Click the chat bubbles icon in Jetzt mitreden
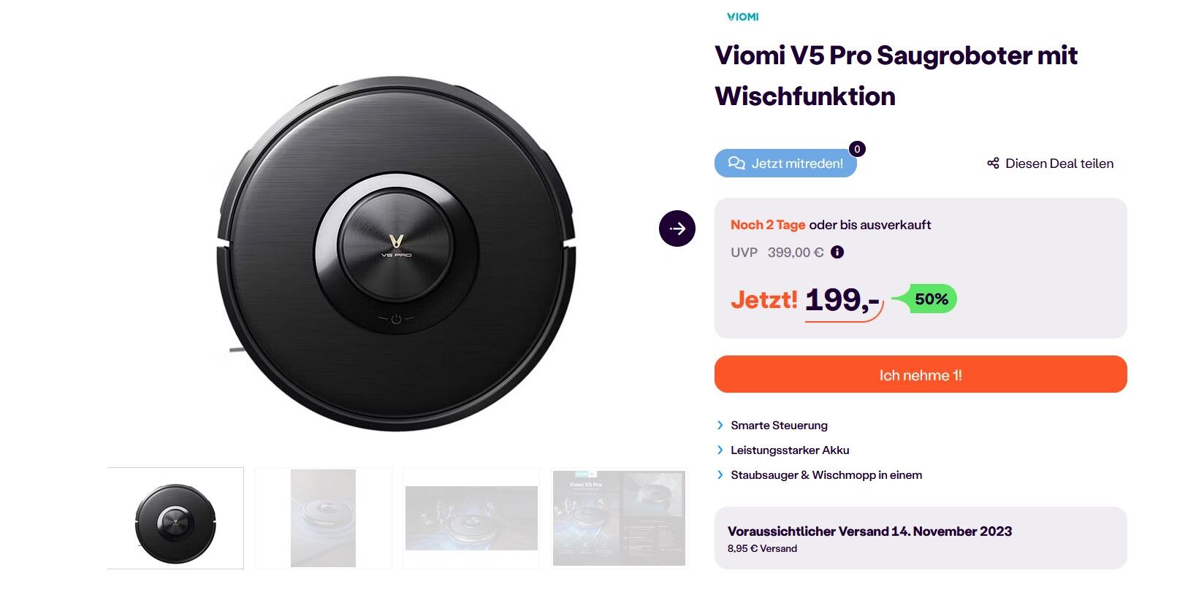 pyautogui.click(x=736, y=163)
